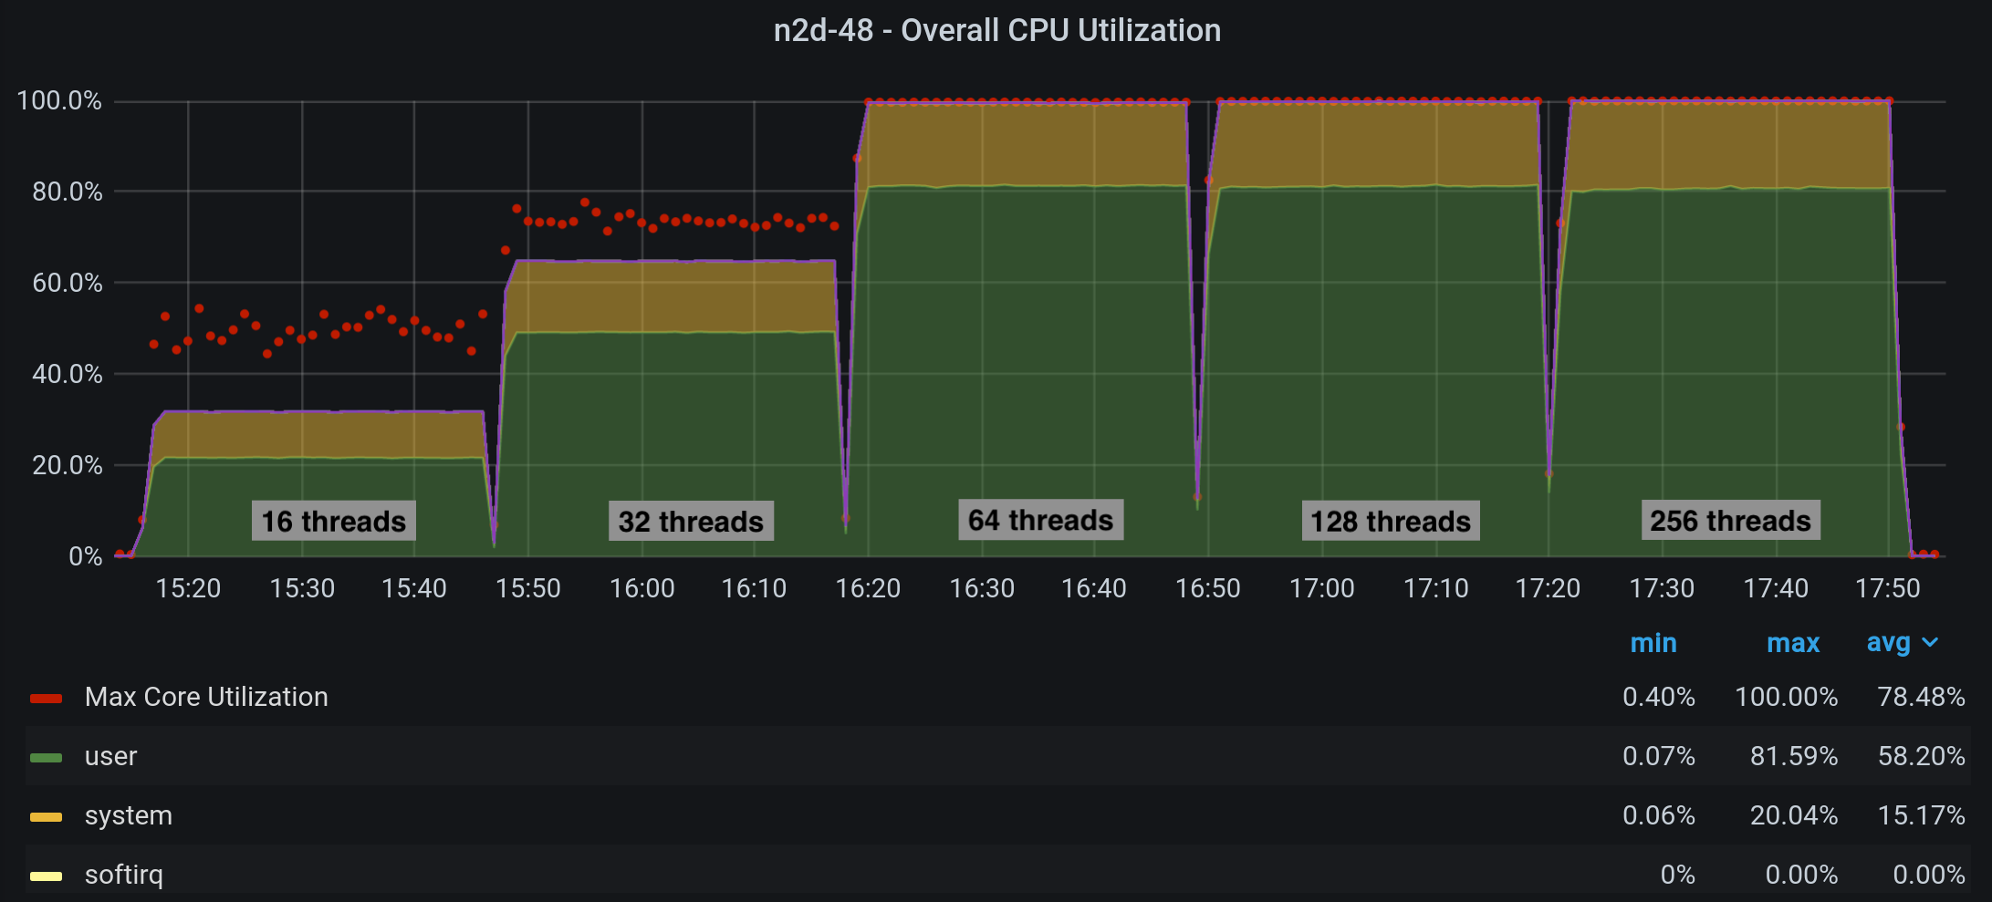1992x902 pixels.
Task: Toggle the system series in legend
Action: (x=128, y=815)
